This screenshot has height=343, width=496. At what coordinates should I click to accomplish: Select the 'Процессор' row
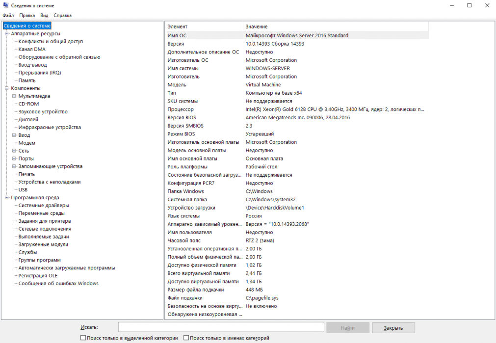(x=297, y=109)
